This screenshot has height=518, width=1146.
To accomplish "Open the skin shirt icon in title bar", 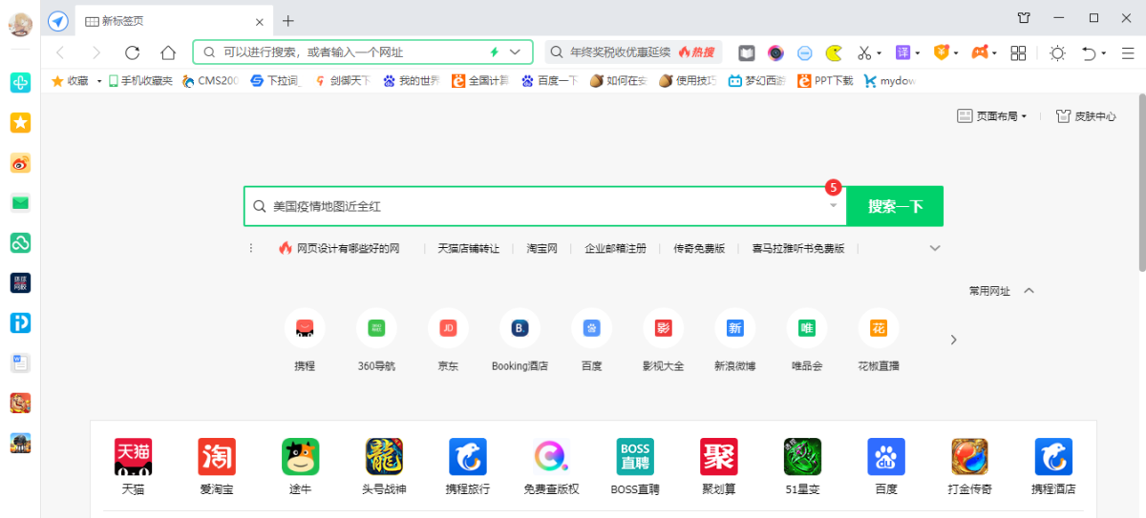I will (1024, 17).
